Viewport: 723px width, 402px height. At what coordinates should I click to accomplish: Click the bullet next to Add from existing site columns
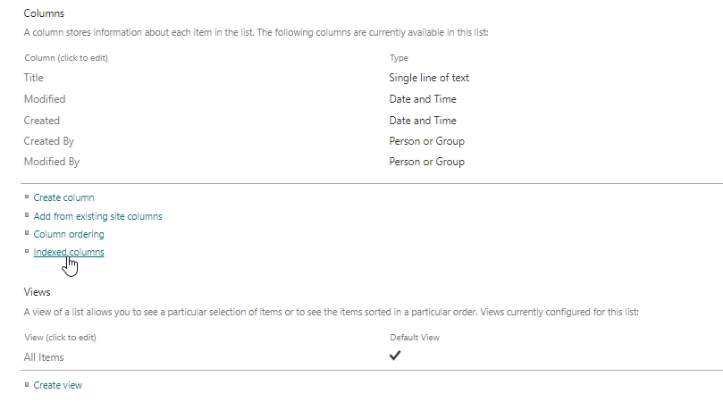(x=27, y=215)
